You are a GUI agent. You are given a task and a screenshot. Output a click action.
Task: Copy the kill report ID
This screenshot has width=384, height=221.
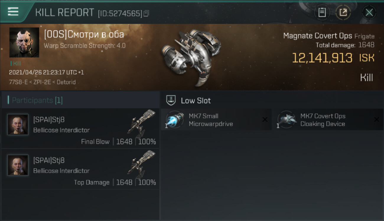147,13
